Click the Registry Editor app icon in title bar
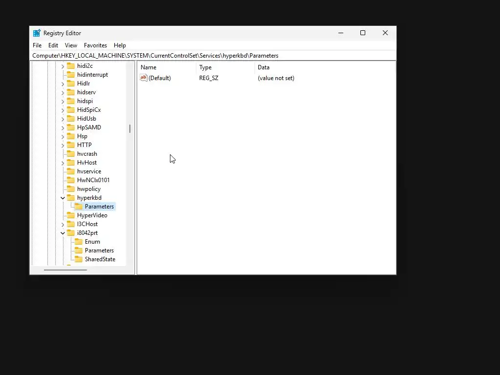 coord(37,33)
